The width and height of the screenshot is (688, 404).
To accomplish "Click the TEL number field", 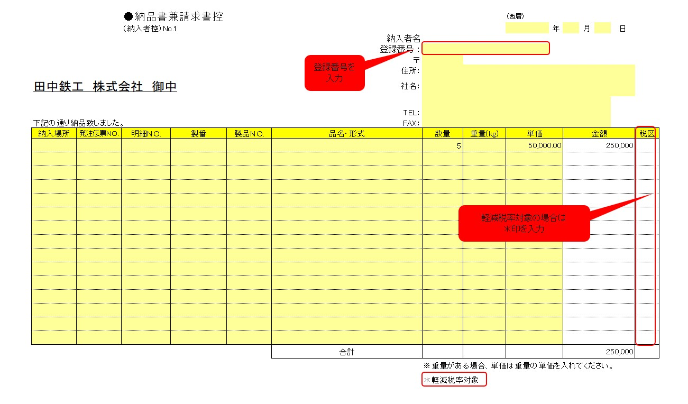I will tap(516, 112).
